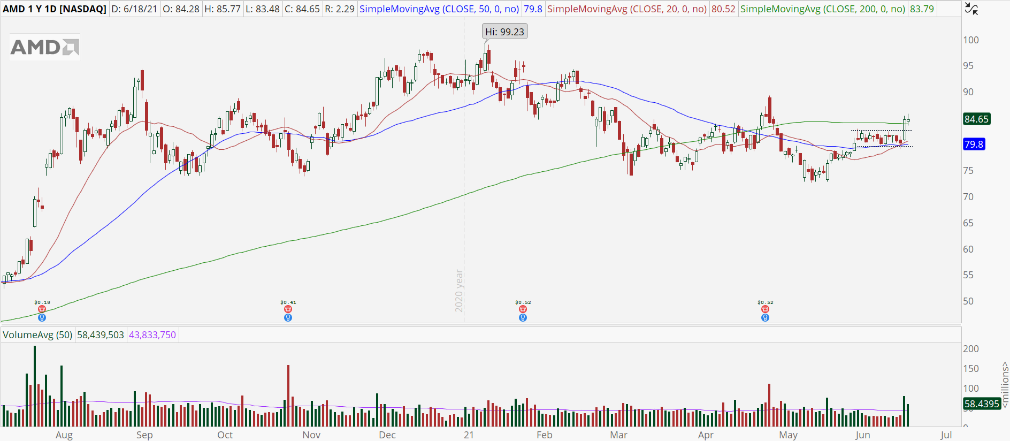The image size is (1010, 441).
Task: Select the red SimpleMovingAvg (CLOSE, 20) study label
Action: pos(627,9)
